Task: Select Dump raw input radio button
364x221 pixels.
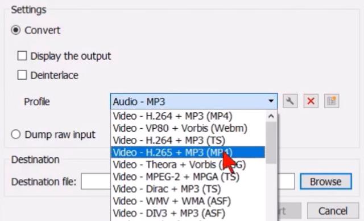Action: (16, 134)
